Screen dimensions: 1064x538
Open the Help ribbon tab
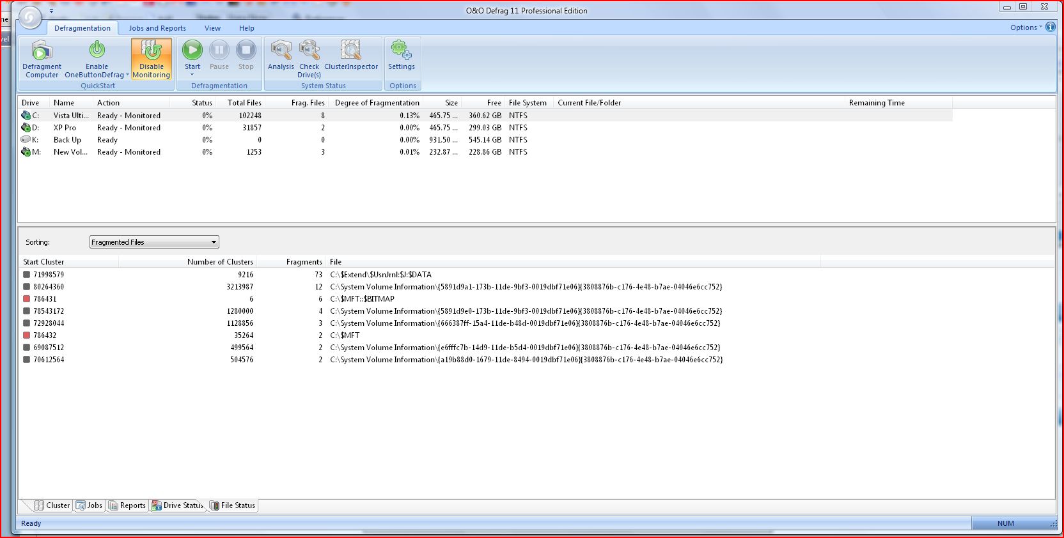pos(247,28)
